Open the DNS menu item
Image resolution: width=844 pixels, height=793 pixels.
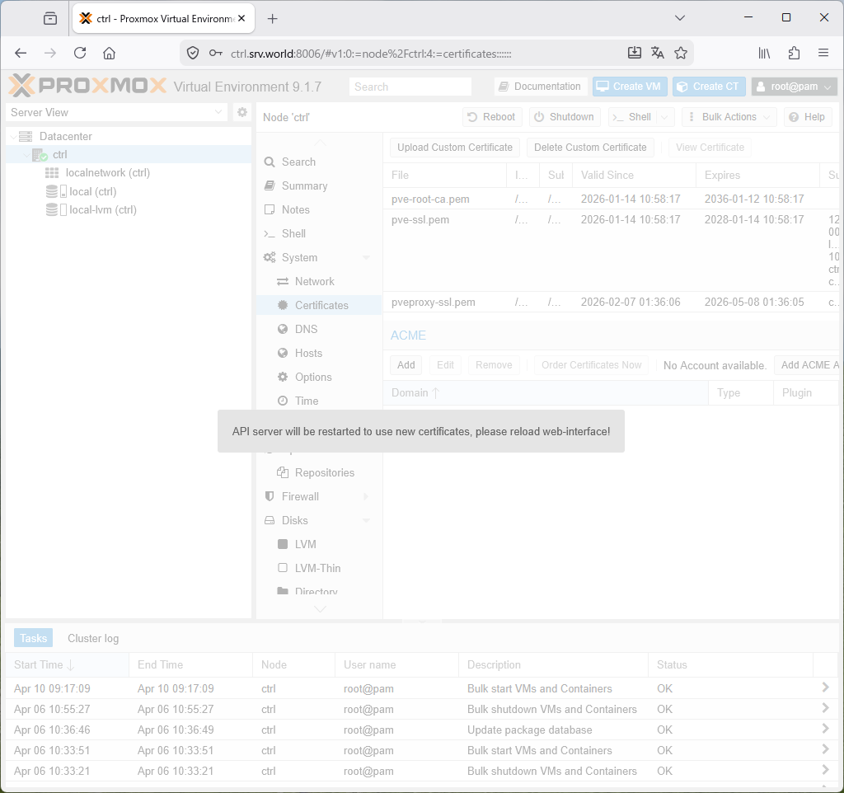306,329
